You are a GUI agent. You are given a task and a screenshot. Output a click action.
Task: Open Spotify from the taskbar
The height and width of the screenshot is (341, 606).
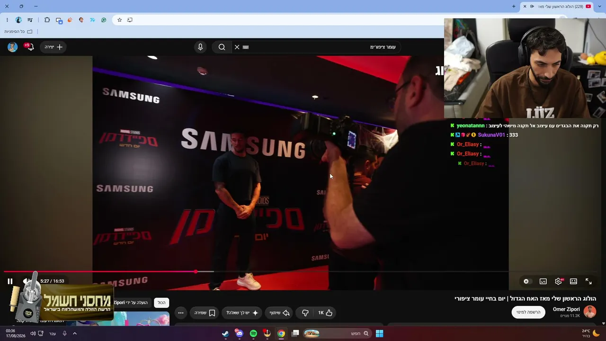[253, 333]
